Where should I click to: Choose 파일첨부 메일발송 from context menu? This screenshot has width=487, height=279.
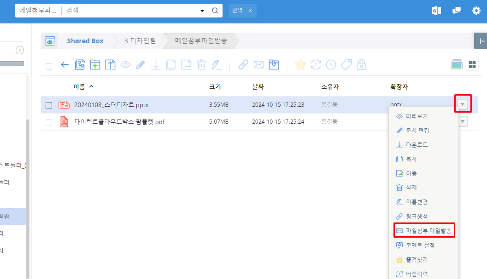(424, 231)
